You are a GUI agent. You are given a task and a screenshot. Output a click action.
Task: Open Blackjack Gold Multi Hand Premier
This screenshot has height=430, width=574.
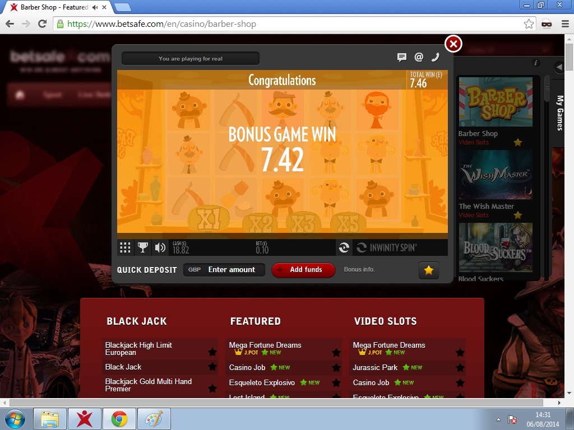click(x=148, y=385)
